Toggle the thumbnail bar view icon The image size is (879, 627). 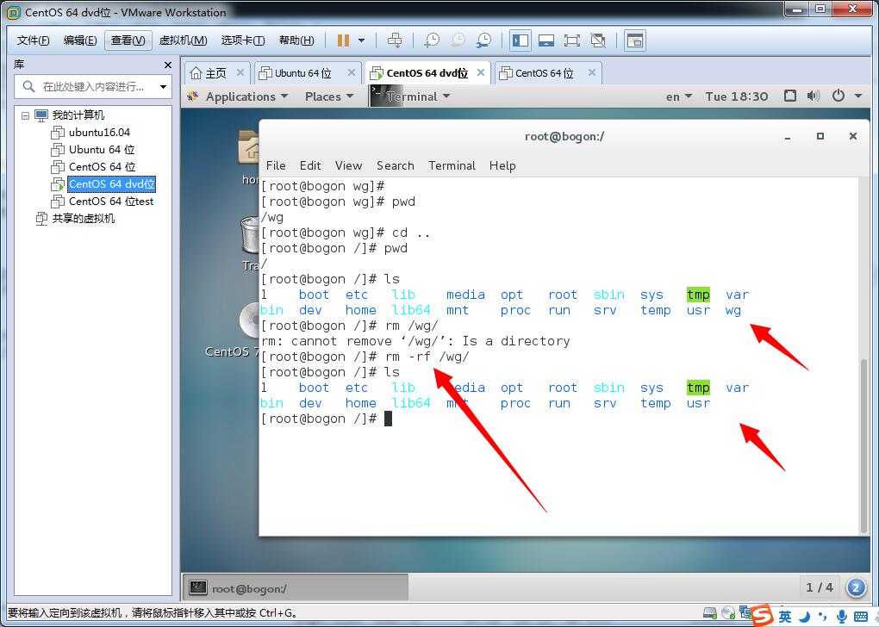(x=546, y=40)
